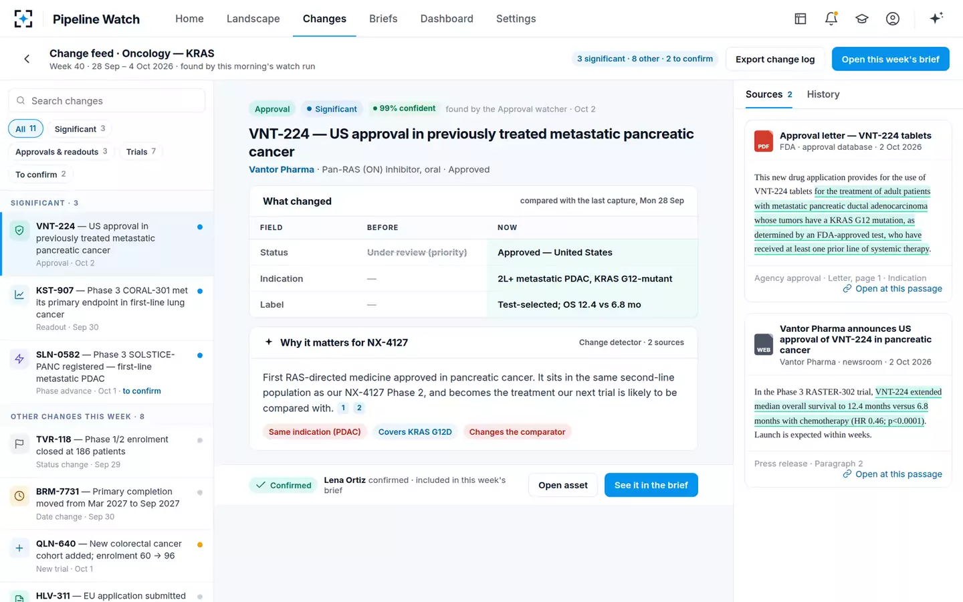Click the flag icon beside TVR-118 item
Image resolution: width=963 pixels, height=602 pixels.
coord(19,443)
